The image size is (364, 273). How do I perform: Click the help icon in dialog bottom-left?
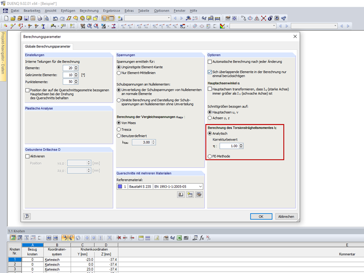coord(27,216)
